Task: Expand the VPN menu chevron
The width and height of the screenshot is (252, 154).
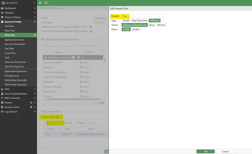Action: (x=35, y=89)
